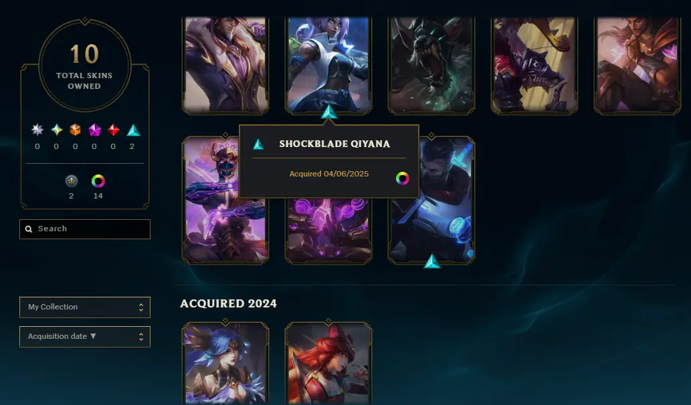Select the blue-haired skin in Acquired 2024
The width and height of the screenshot is (691, 405).
click(x=225, y=363)
